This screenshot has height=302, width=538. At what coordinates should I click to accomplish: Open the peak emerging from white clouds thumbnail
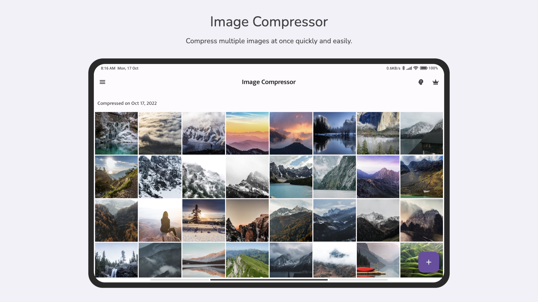[335, 260]
